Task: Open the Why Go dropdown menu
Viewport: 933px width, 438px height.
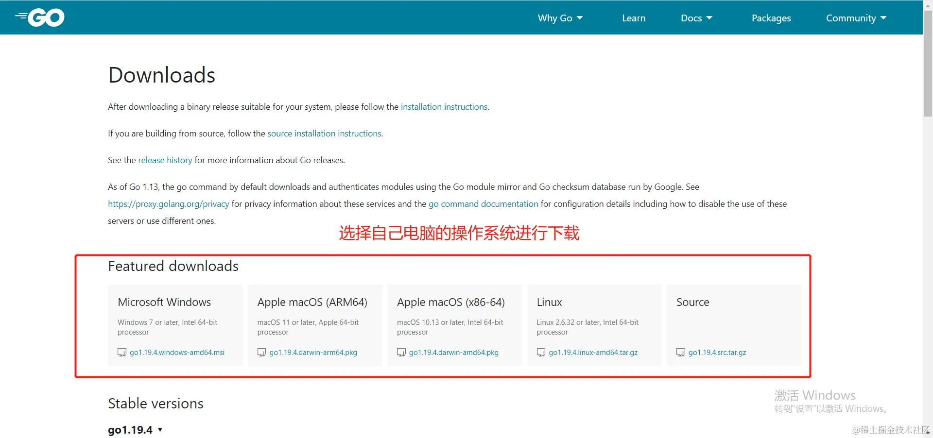Action: pyautogui.click(x=560, y=18)
